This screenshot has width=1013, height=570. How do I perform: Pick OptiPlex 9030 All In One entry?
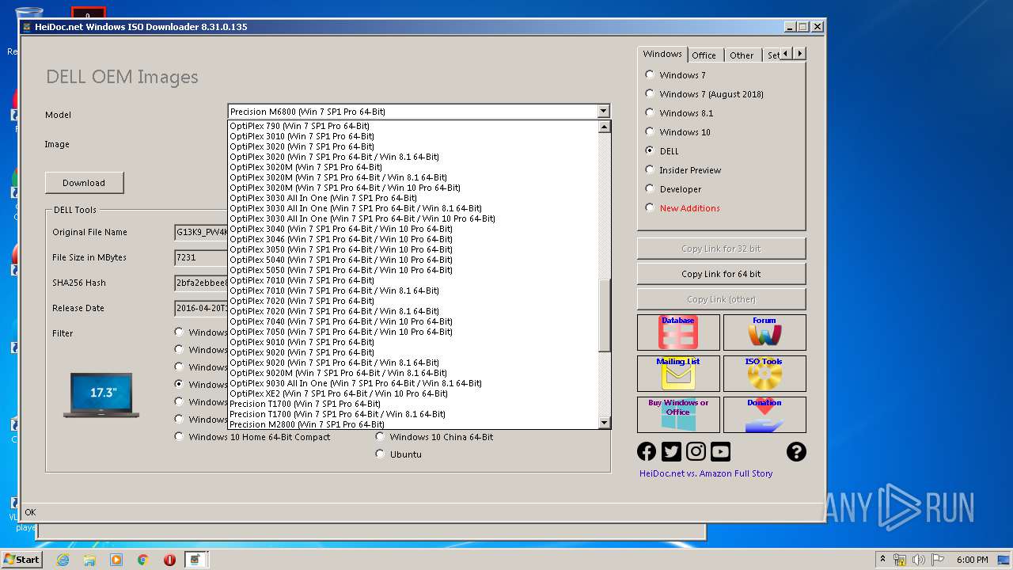point(412,383)
